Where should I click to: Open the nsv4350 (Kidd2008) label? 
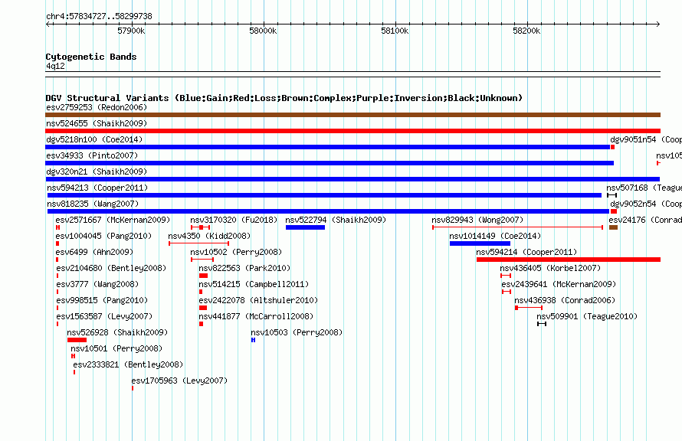coord(209,236)
